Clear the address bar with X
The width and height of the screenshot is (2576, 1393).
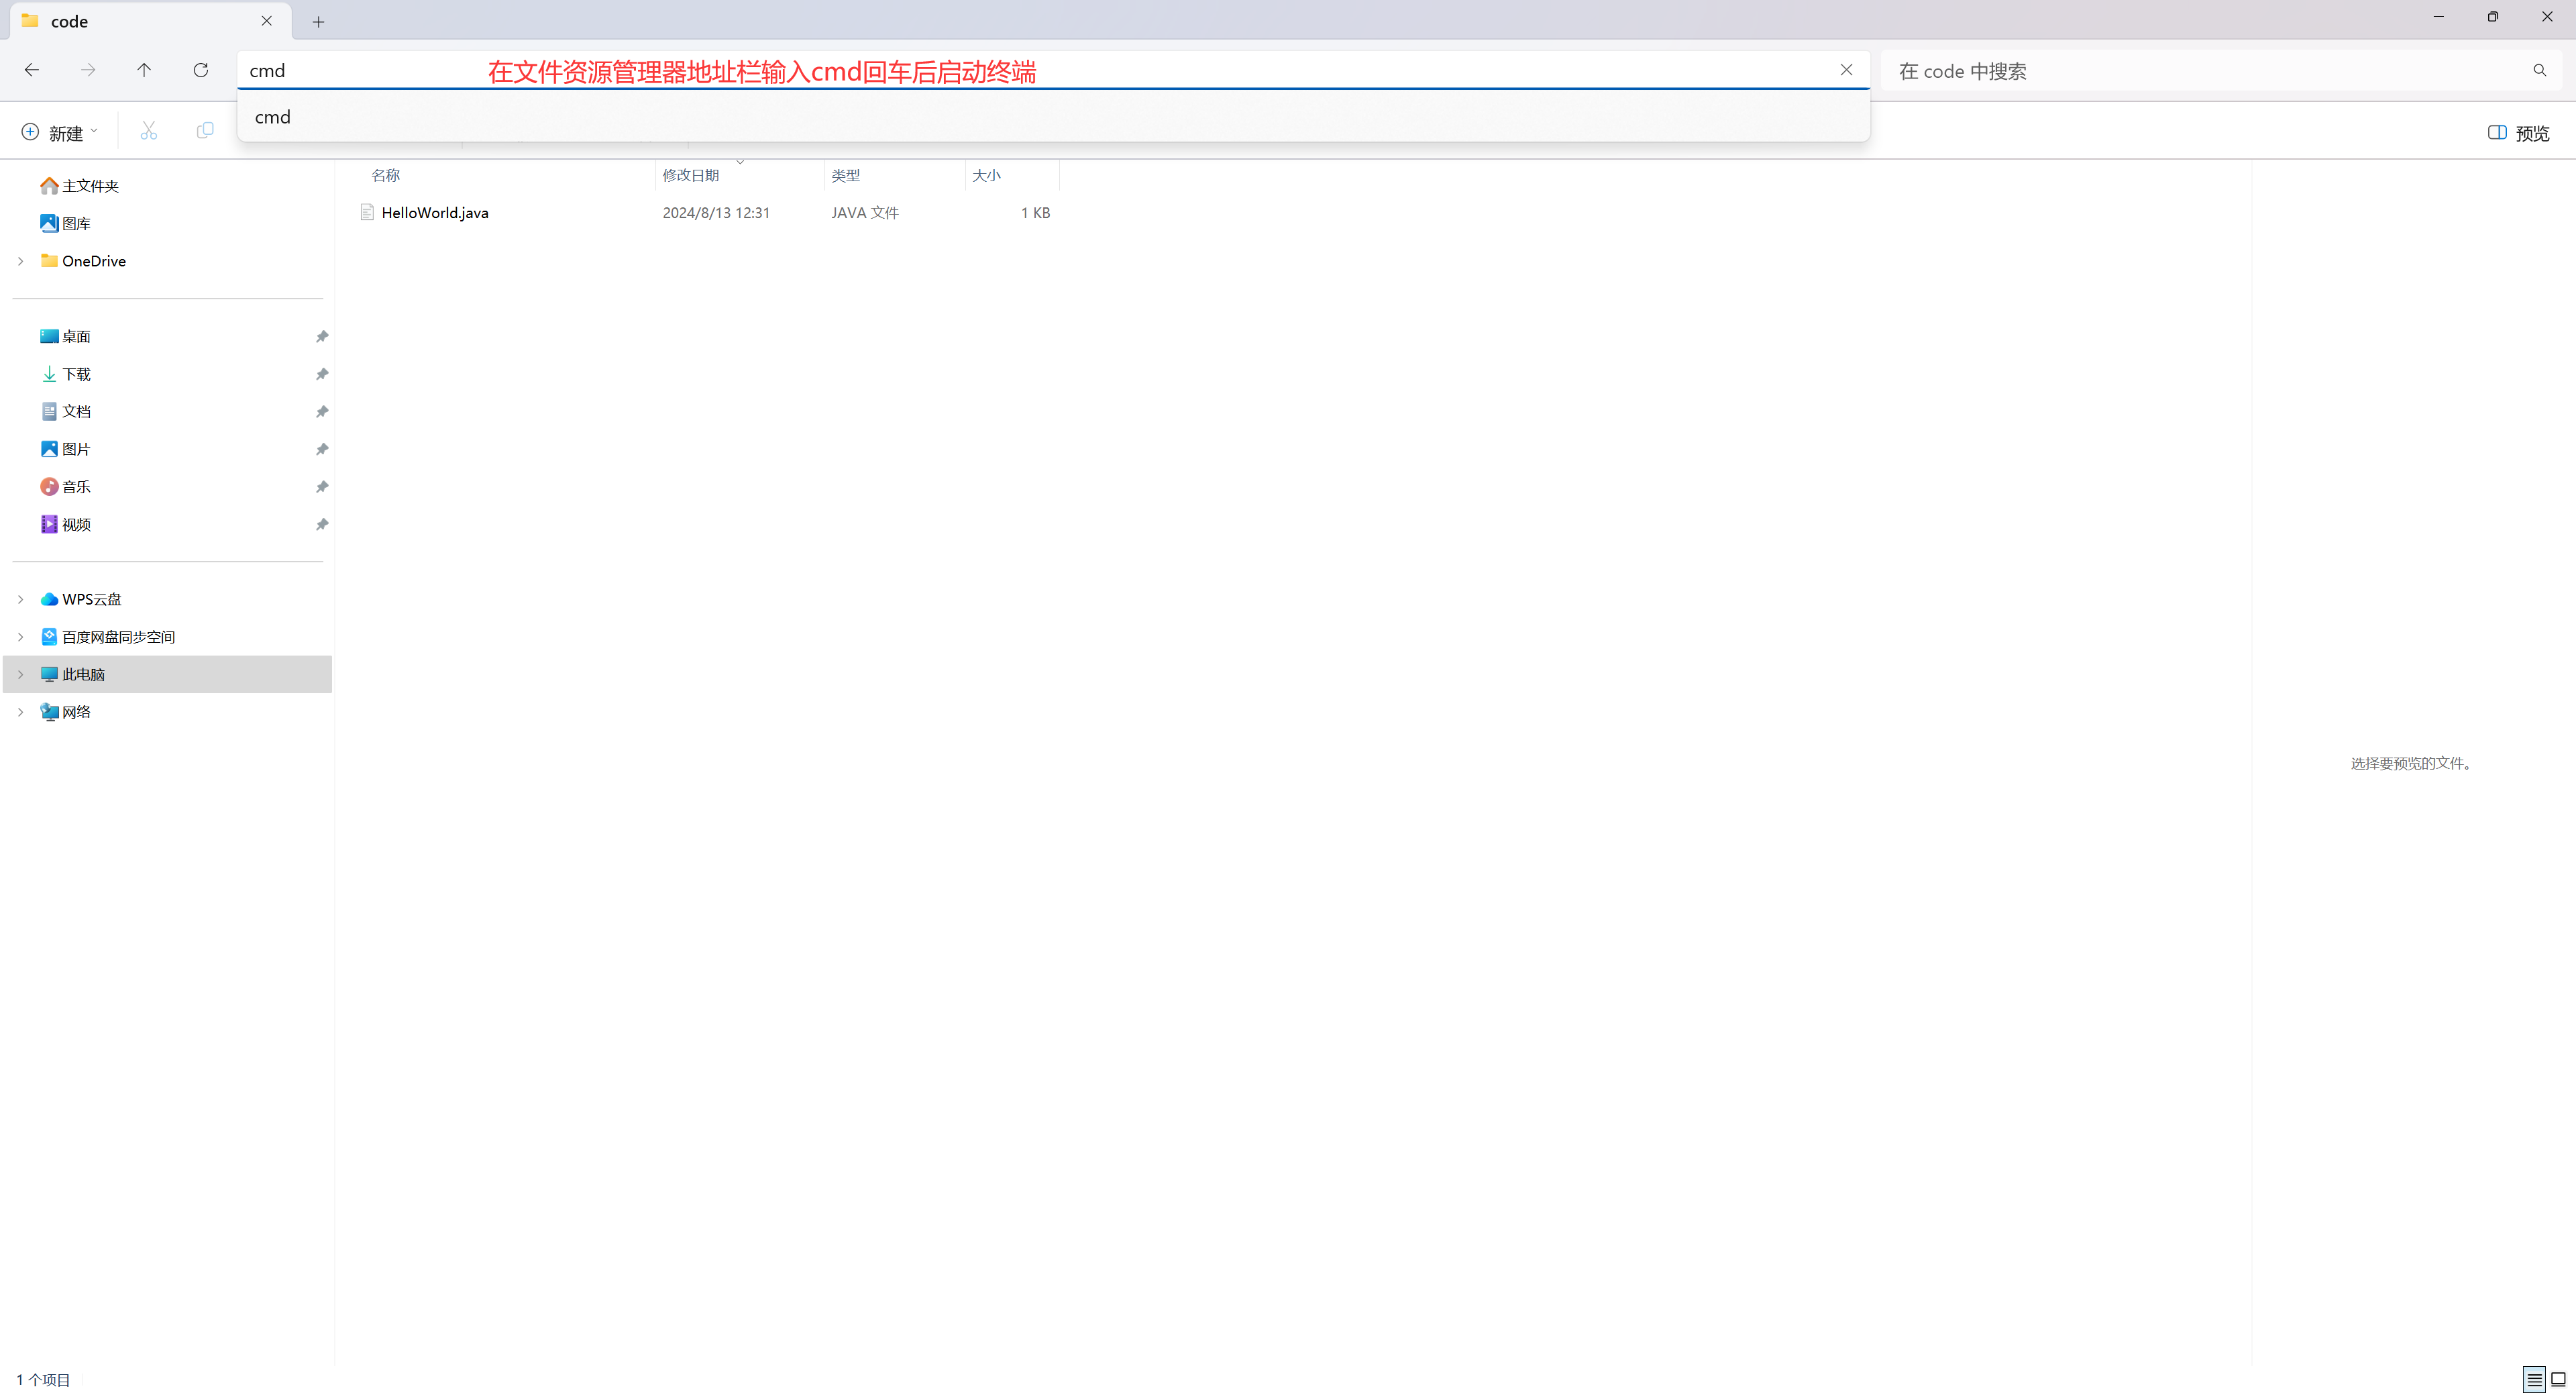[1846, 70]
